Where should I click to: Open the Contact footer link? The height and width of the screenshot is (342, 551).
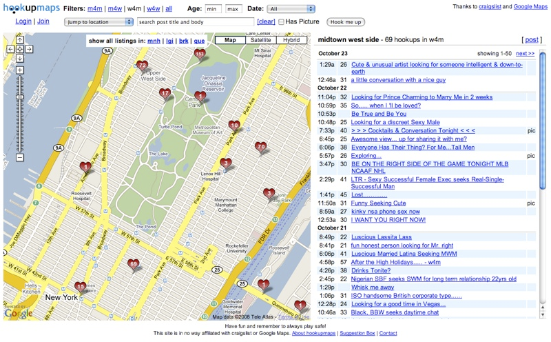tap(388, 333)
